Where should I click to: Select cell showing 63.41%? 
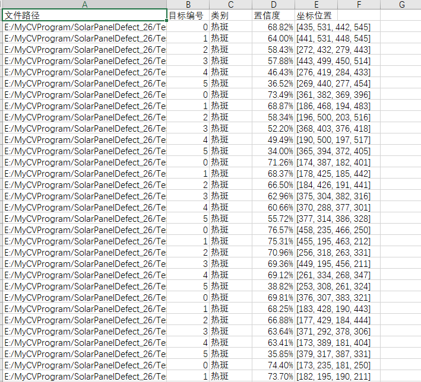(x=273, y=342)
